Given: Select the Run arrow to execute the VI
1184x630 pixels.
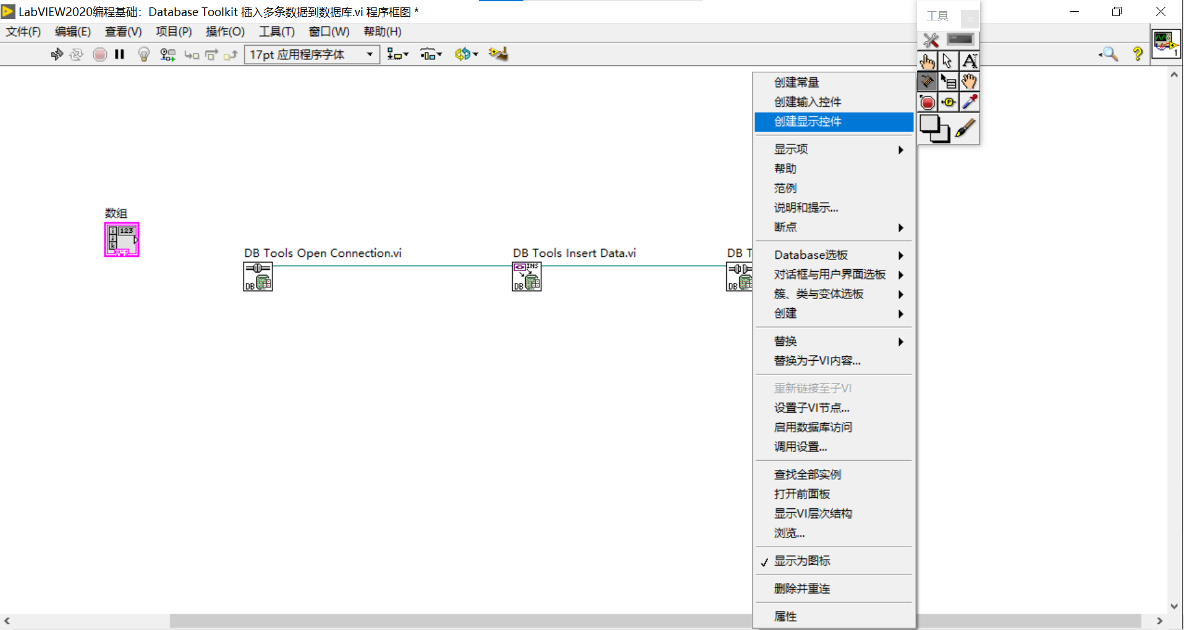Looking at the screenshot, I should 57,54.
